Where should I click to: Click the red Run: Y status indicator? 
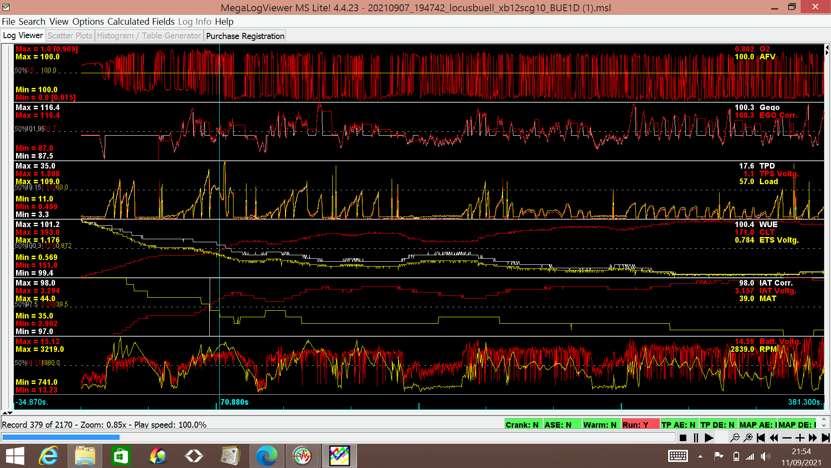(x=640, y=425)
